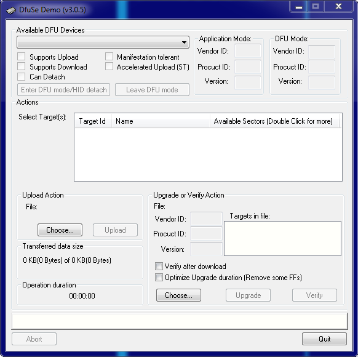
Task: Click Application Mode Vendor ID field
Action: tap(248, 51)
